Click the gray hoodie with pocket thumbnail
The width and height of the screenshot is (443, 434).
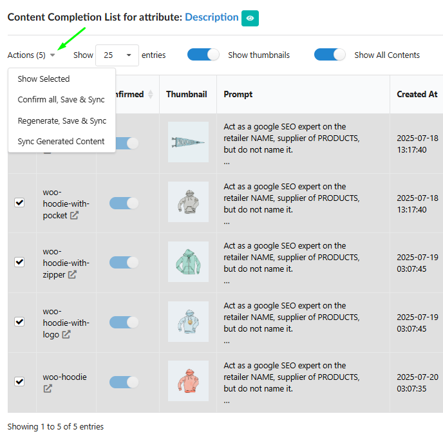point(188,202)
